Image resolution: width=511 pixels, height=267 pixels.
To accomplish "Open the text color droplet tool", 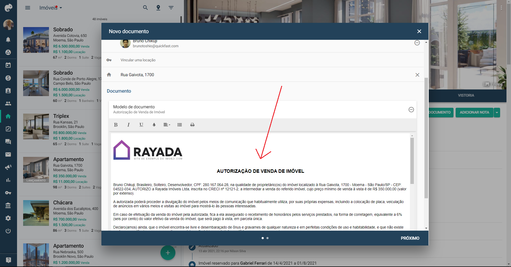I will click(154, 125).
